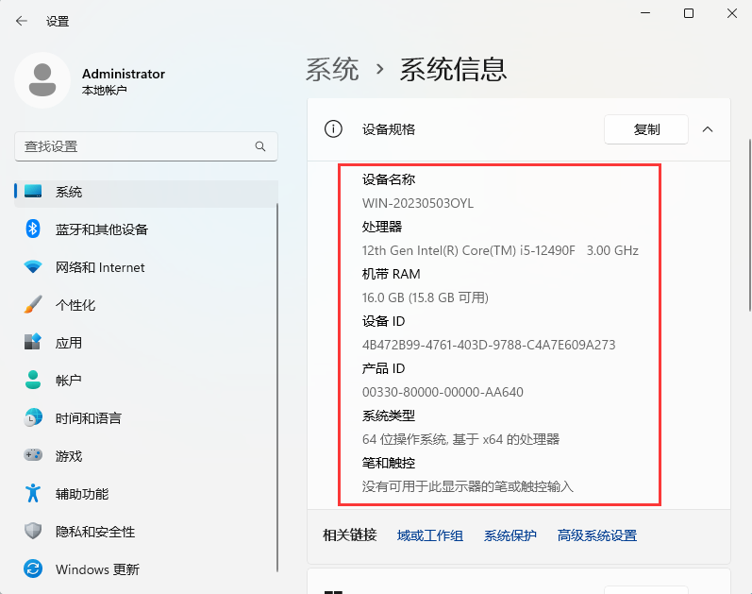Screen dimensions: 752x594
Task: Click the 16.0 GB RAM value
Action: click(x=425, y=297)
